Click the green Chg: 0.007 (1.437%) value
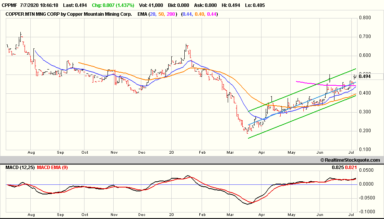This screenshot has width=384, height=219. click(x=113, y=5)
